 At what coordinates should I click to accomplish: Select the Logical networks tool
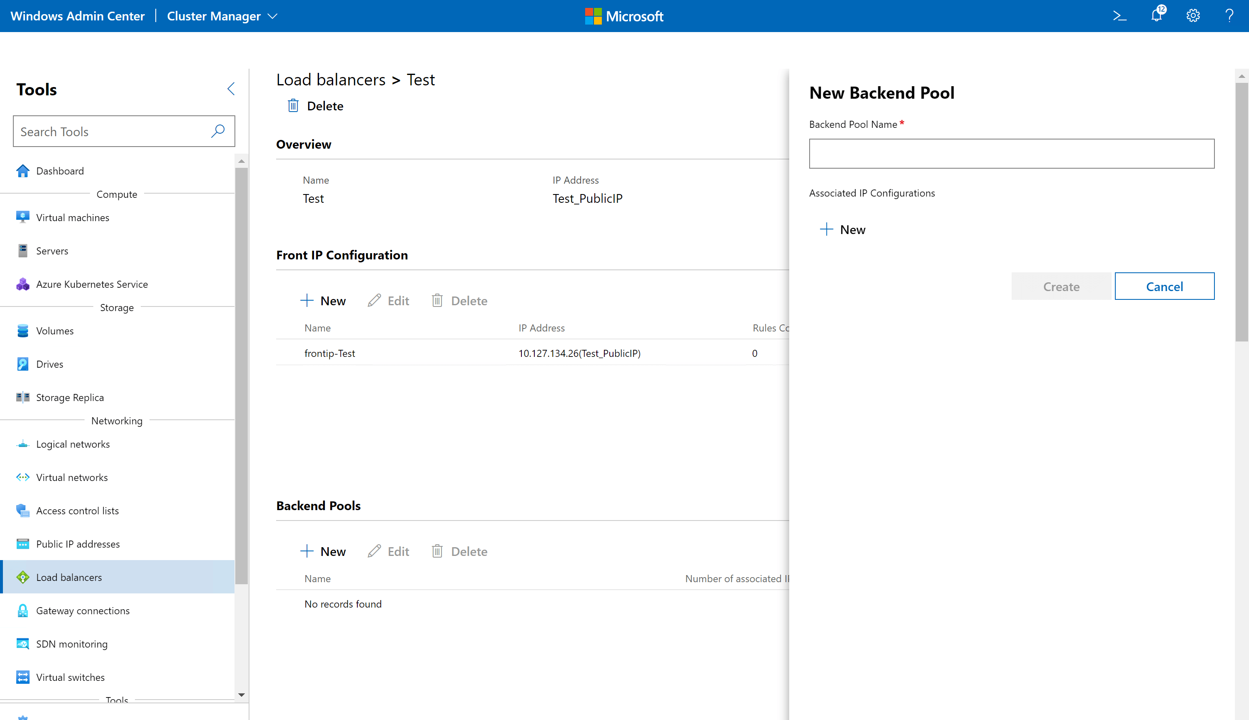click(73, 443)
